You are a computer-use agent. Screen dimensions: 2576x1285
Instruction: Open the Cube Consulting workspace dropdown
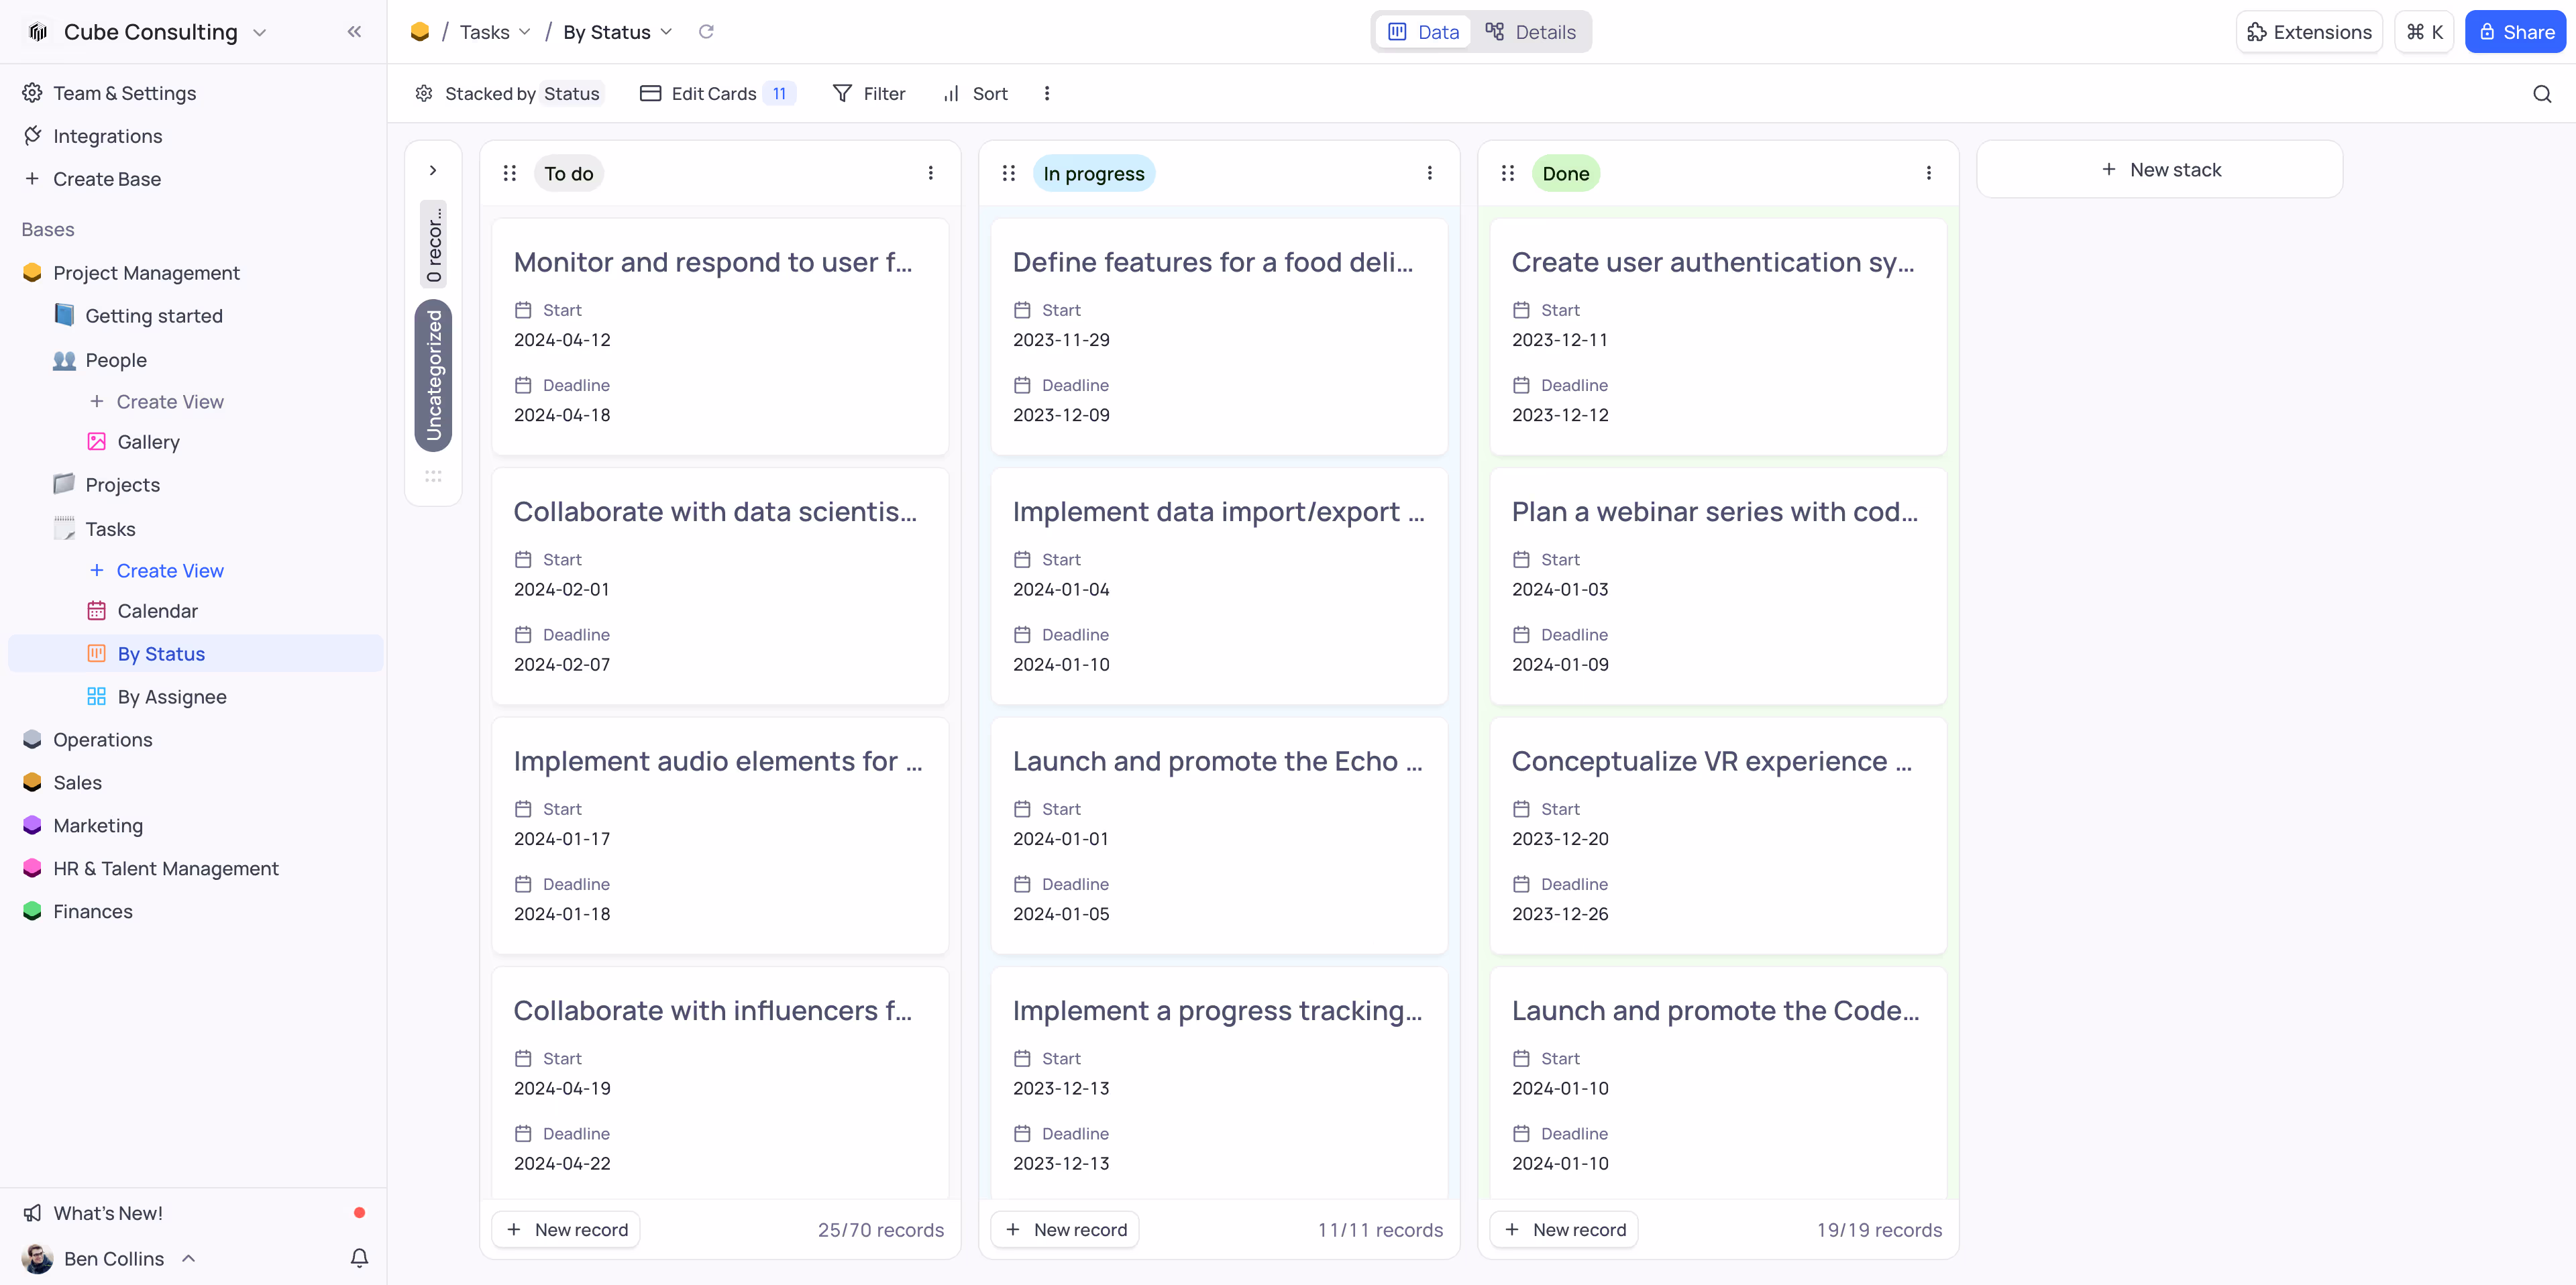[150, 32]
